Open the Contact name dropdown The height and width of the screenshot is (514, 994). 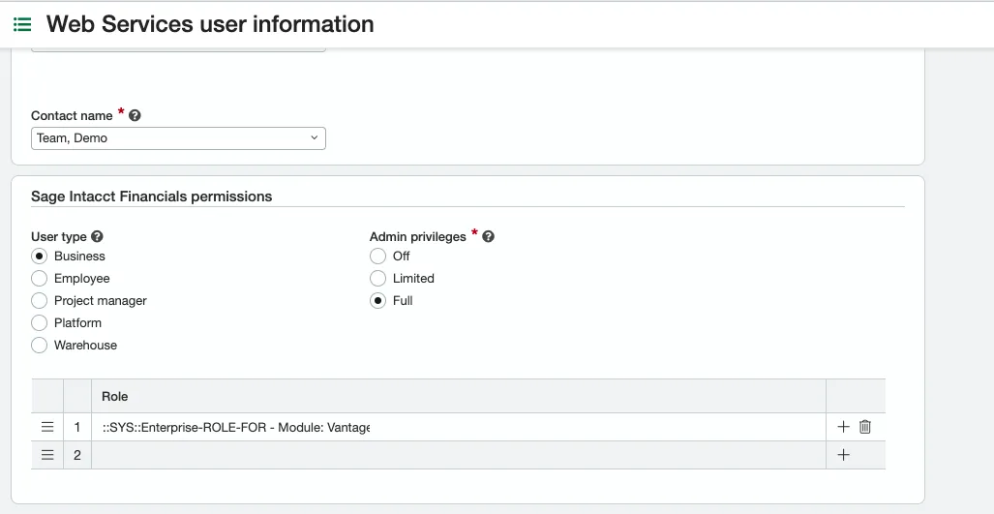pyautogui.click(x=178, y=138)
